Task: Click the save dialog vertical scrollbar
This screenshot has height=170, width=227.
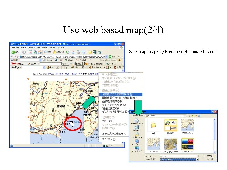Action: click(x=215, y=136)
